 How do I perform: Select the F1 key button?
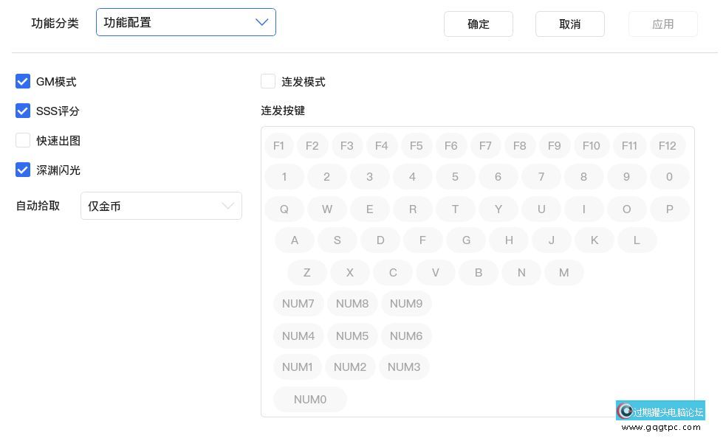278,146
